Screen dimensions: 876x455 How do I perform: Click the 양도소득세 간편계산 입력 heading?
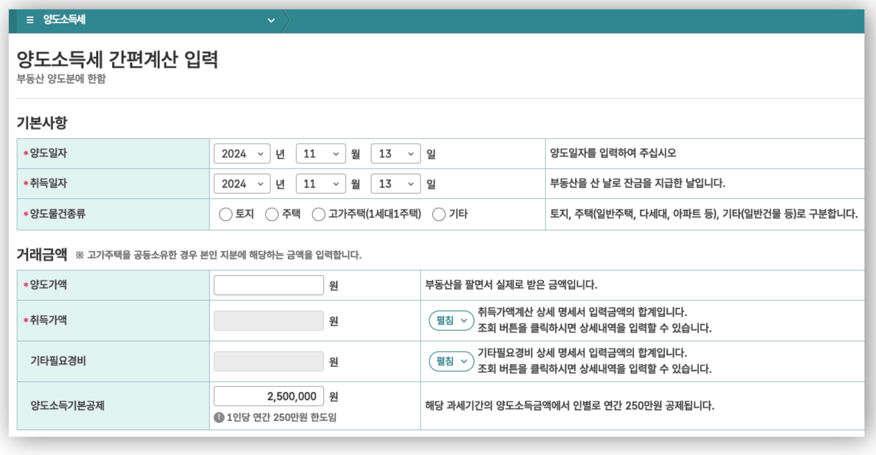pos(117,59)
